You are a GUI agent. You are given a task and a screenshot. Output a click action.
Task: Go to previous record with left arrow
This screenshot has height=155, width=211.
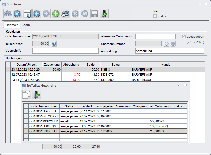[37, 14]
